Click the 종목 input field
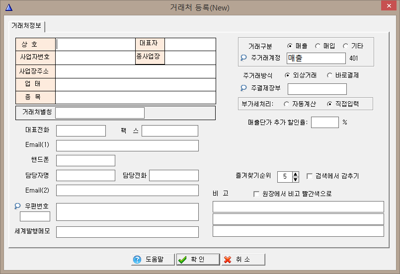Viewport: 400px width, 274px height. click(136, 98)
